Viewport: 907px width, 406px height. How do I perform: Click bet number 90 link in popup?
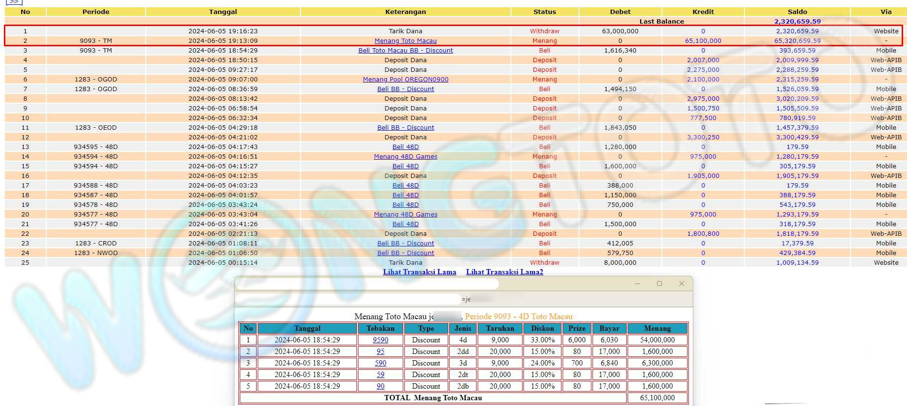pyautogui.click(x=380, y=386)
